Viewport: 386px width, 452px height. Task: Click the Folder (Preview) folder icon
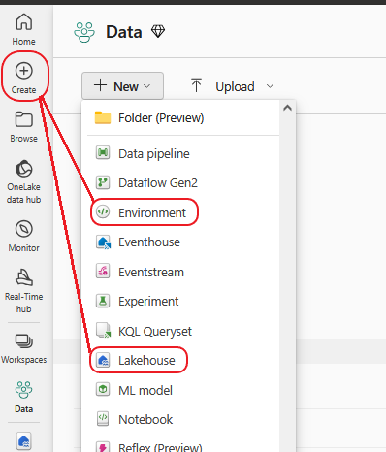103,117
